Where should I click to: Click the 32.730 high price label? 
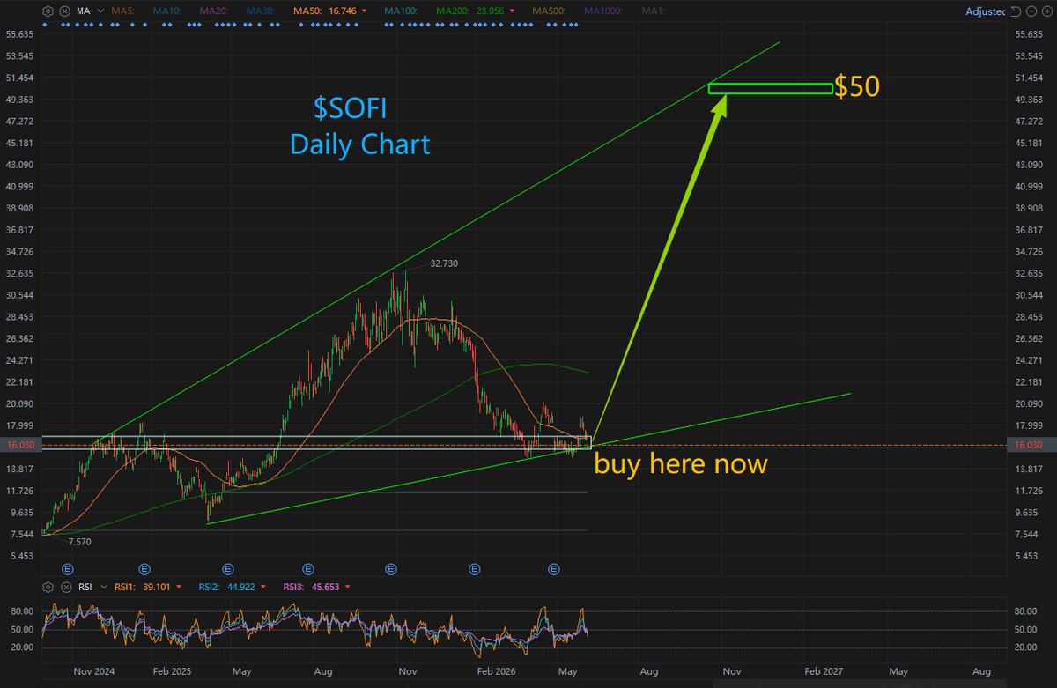tap(444, 263)
